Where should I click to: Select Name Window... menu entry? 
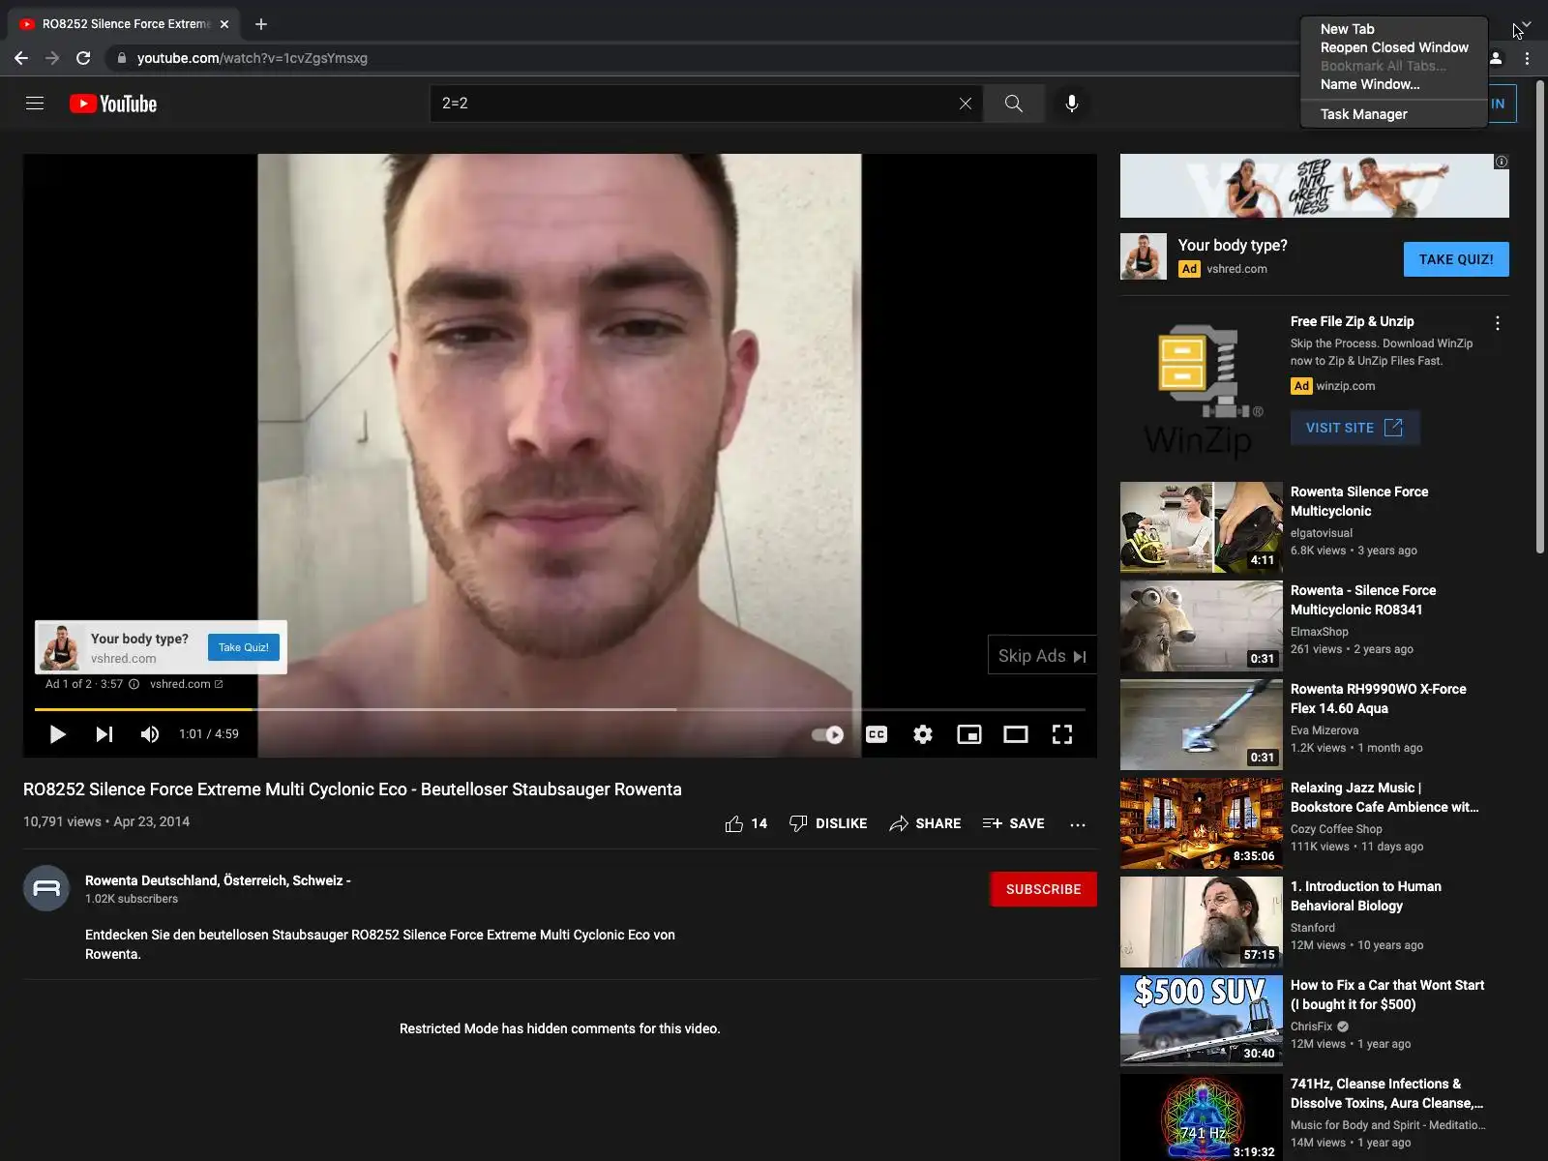(x=1370, y=84)
